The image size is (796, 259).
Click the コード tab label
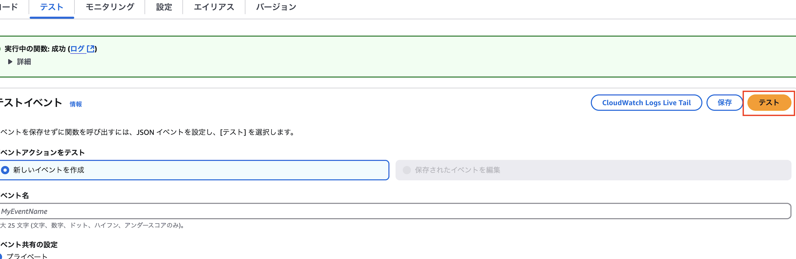[x=9, y=7]
